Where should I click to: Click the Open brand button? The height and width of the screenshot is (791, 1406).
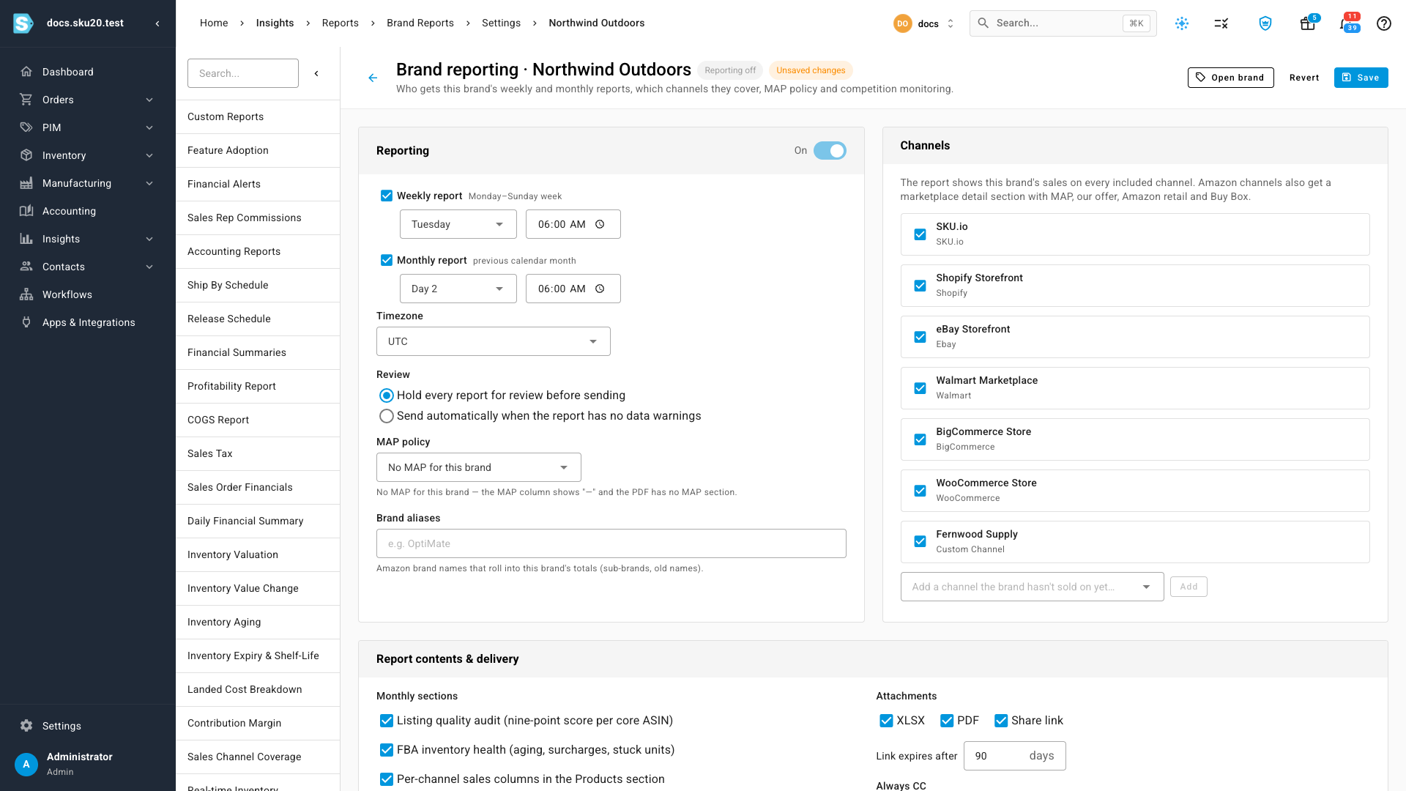pyautogui.click(x=1230, y=78)
